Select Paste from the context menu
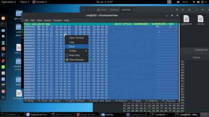The width and height of the screenshot is (209, 117). point(77,46)
